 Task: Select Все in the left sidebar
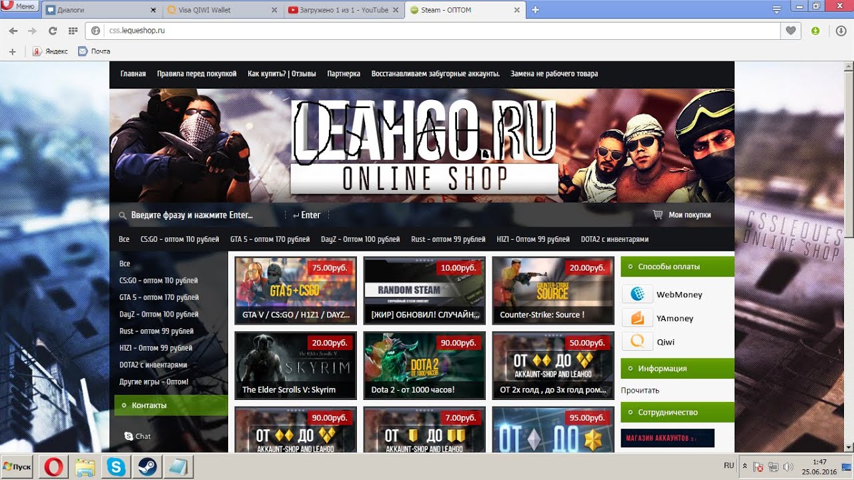(x=125, y=264)
